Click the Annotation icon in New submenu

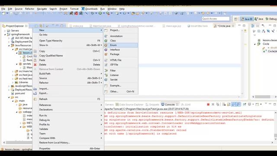click(x=106, y=36)
